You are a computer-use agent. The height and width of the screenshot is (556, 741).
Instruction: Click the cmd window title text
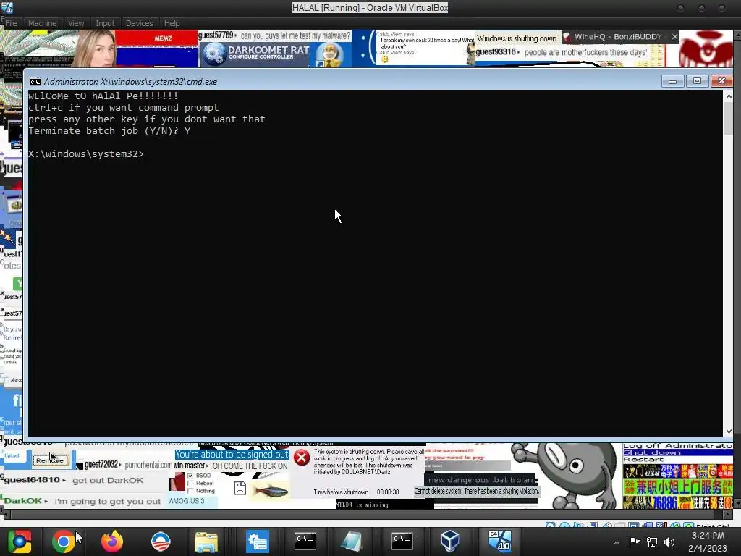click(x=130, y=82)
